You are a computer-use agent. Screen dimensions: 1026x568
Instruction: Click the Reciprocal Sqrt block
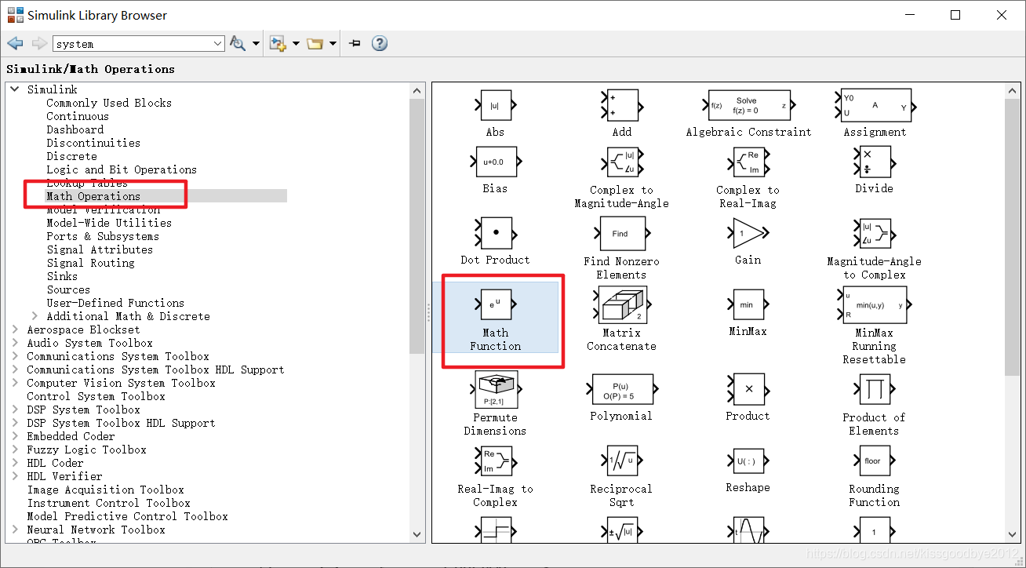tap(621, 461)
